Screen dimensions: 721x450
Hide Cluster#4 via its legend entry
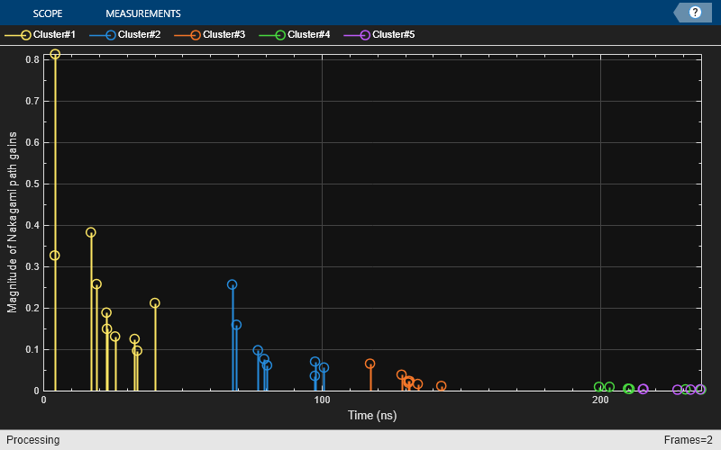click(295, 34)
